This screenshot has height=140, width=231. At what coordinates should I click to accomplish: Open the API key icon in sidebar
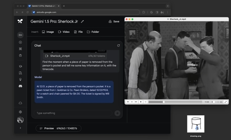pos(20,35)
